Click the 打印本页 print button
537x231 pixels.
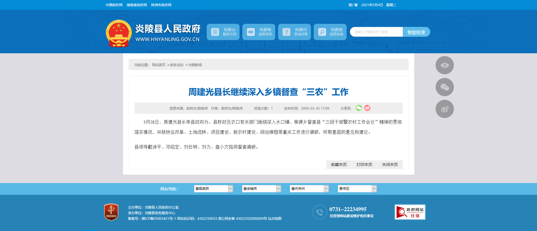(364, 165)
